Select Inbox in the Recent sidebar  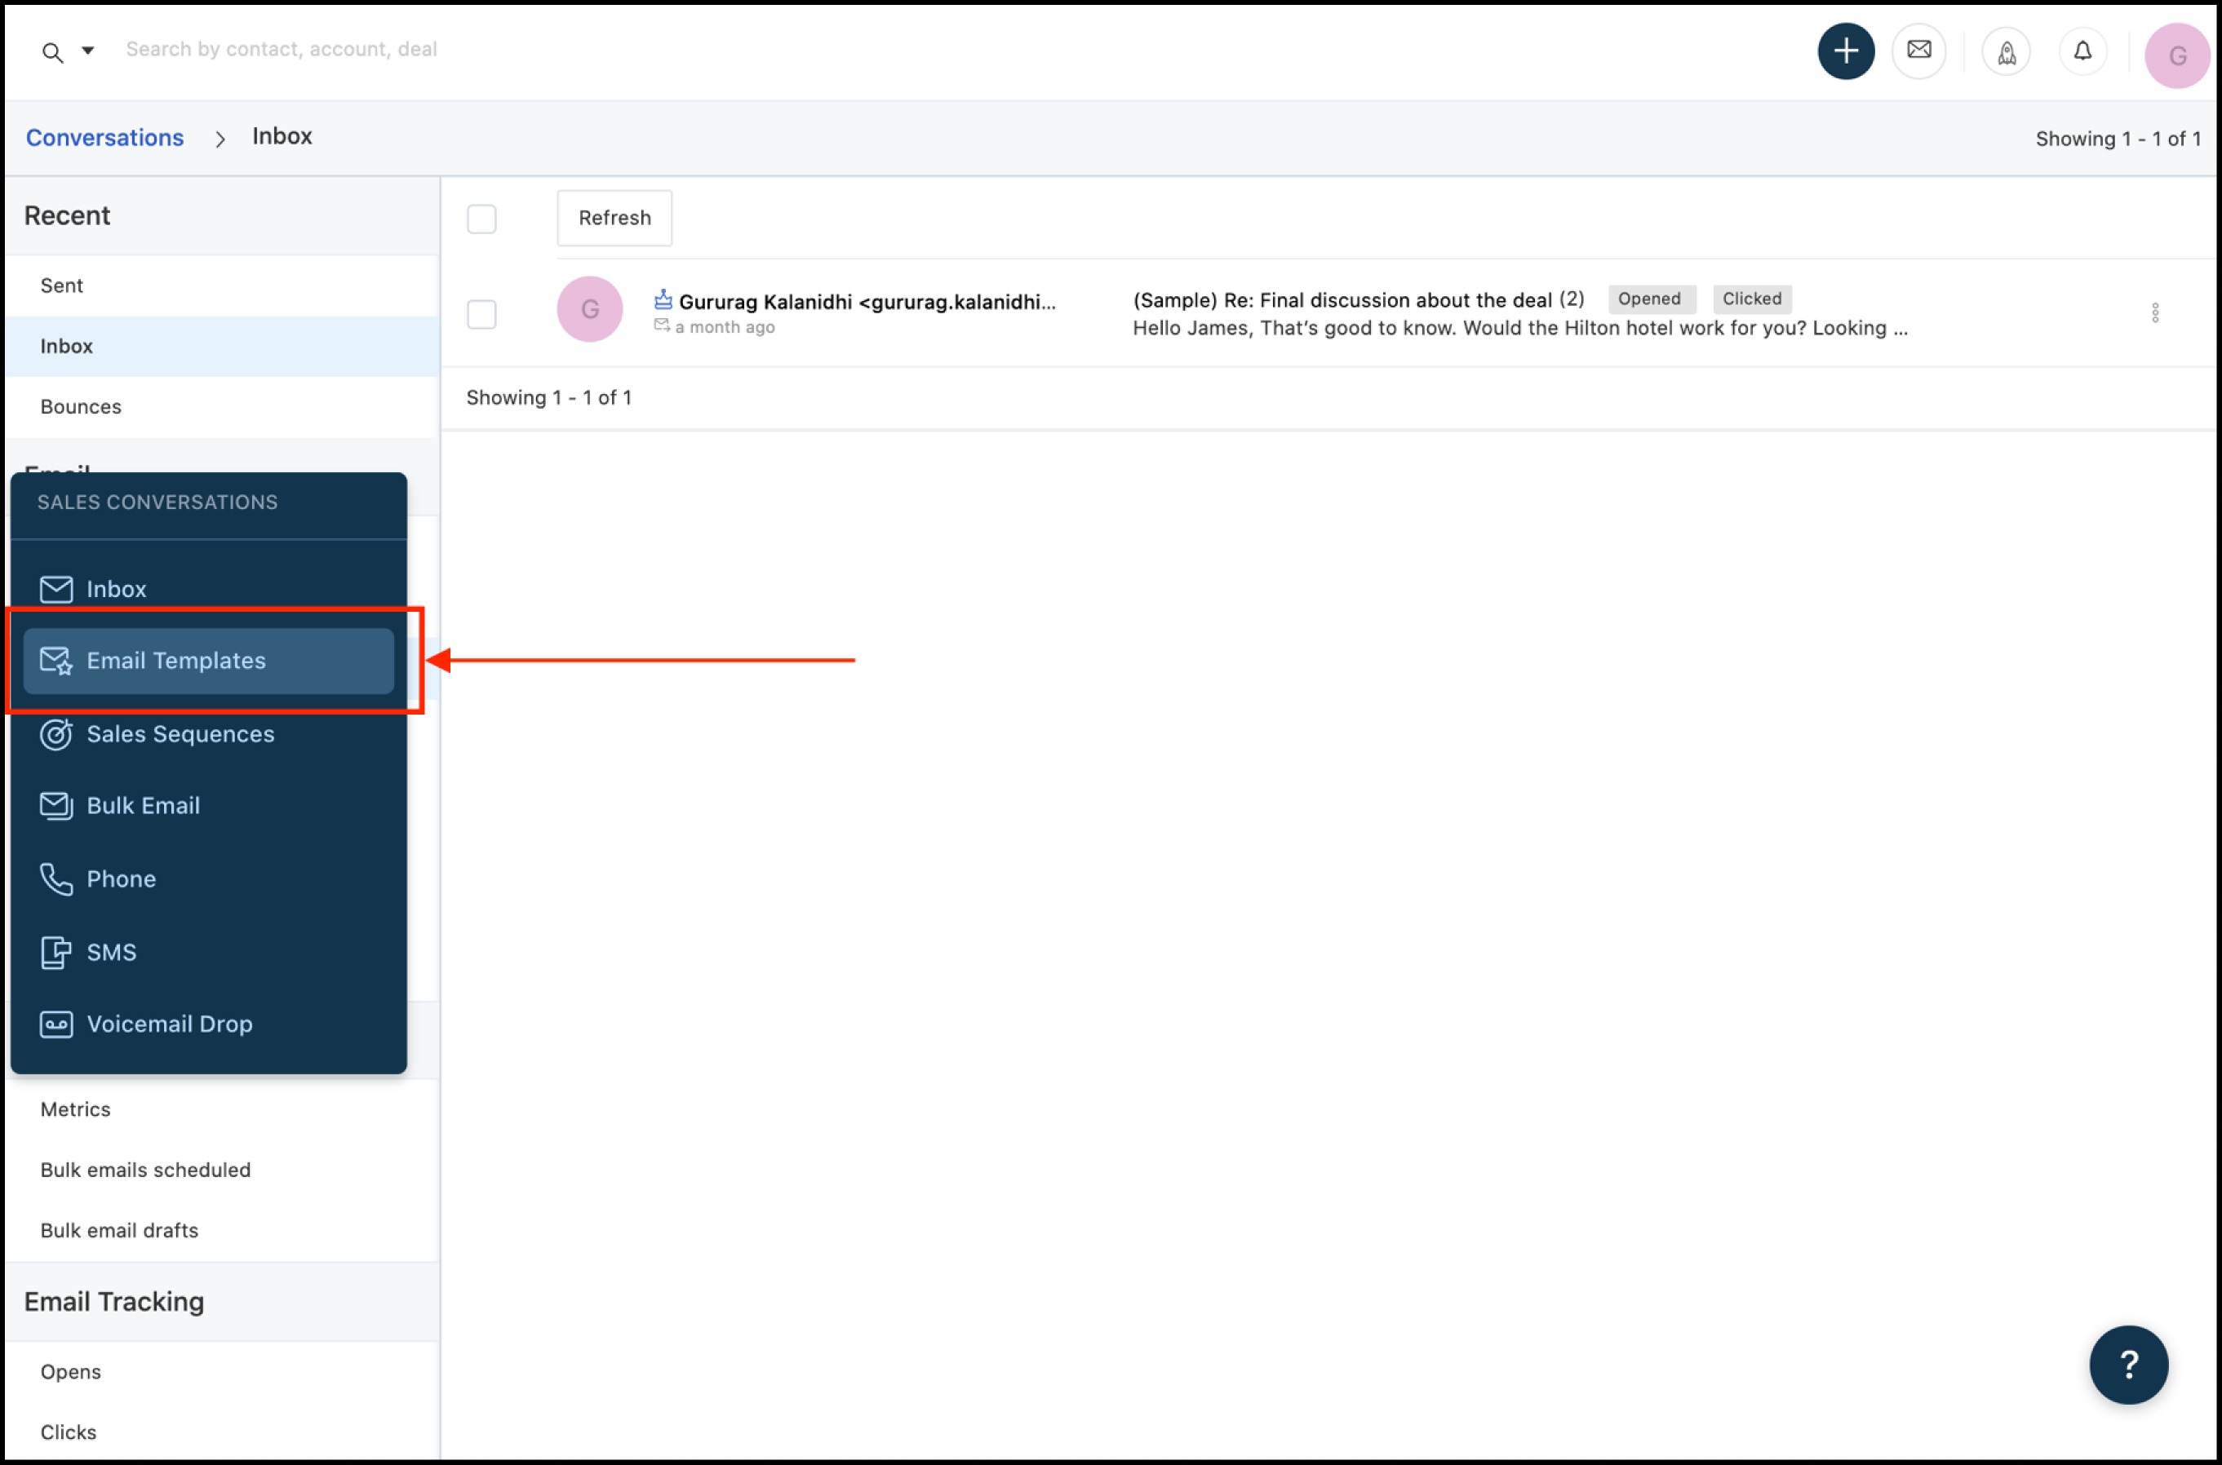point(223,347)
